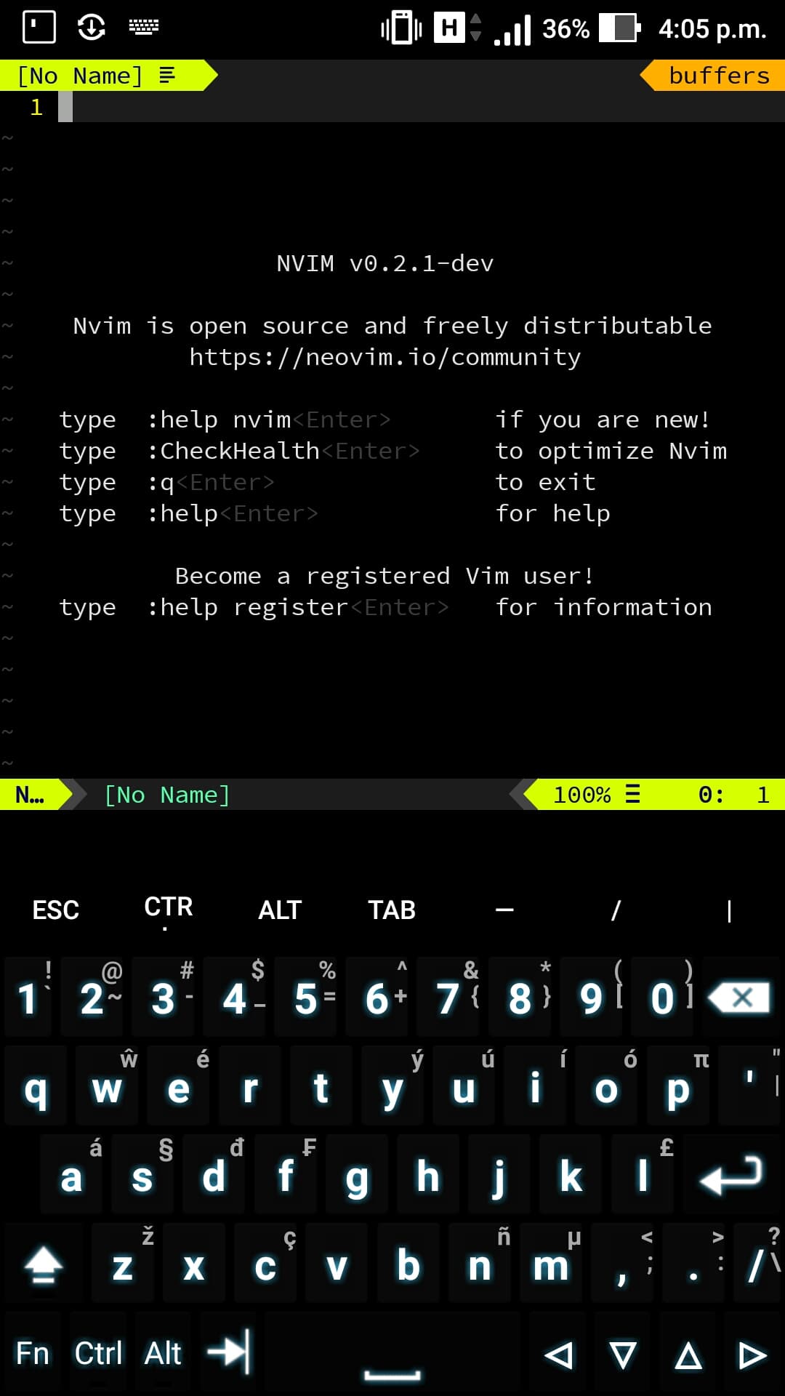Tap the letter l key
Image resolution: width=785 pixels, height=1396 pixels.
click(643, 1174)
